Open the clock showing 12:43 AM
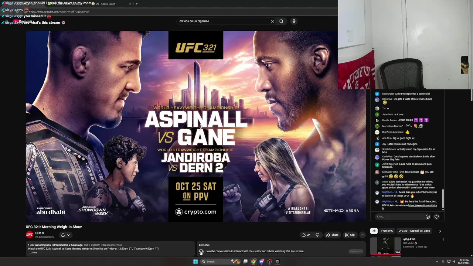The height and width of the screenshot is (266, 473). pyautogui.click(x=463, y=262)
